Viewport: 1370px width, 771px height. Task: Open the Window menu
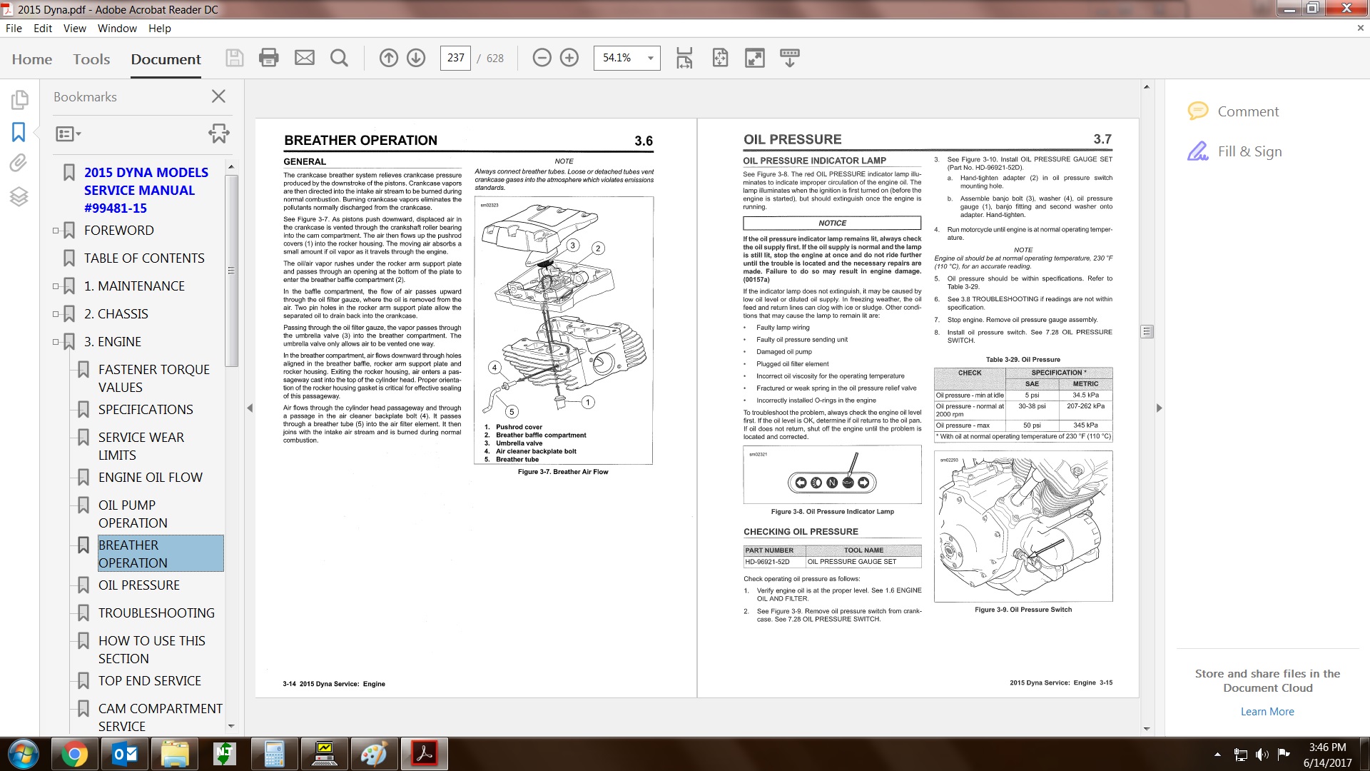tap(117, 29)
